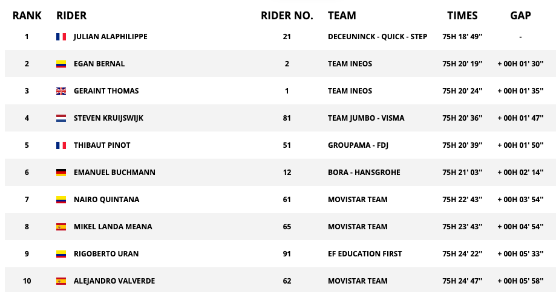Sort by the TIMES column header
Image resolution: width=556 pixels, height=292 pixels.
pos(462,16)
